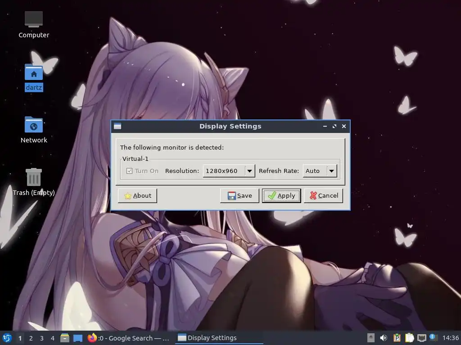This screenshot has height=345, width=461.
Task: Maximize the Display Settings window
Action: point(334,126)
